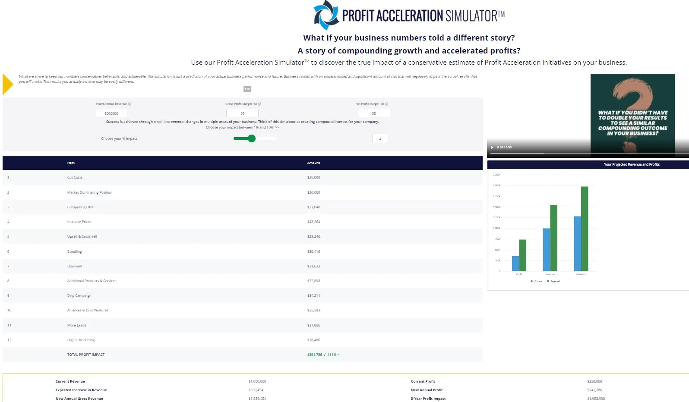Toggle the Current series in chart legend
689x402 pixels.
point(536,281)
